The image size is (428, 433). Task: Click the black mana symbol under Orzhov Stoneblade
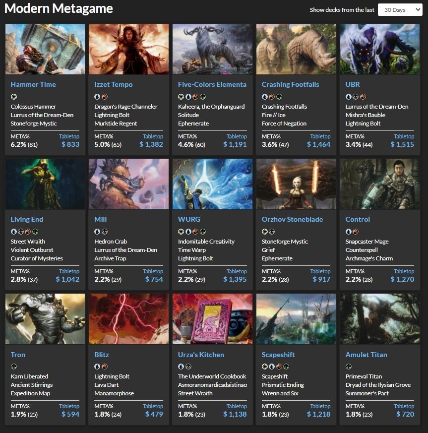coord(272,232)
